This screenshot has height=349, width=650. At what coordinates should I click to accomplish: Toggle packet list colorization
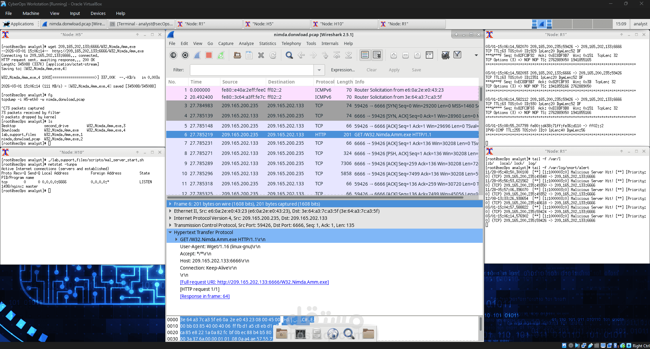point(365,55)
